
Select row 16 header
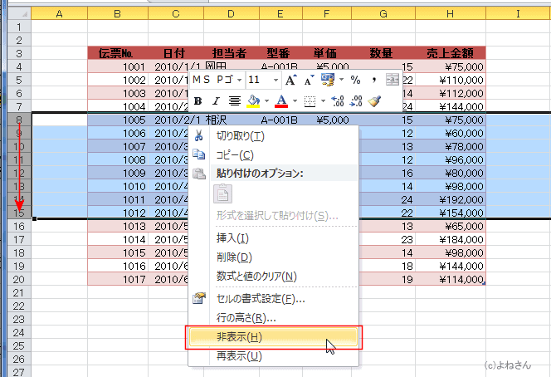click(19, 226)
